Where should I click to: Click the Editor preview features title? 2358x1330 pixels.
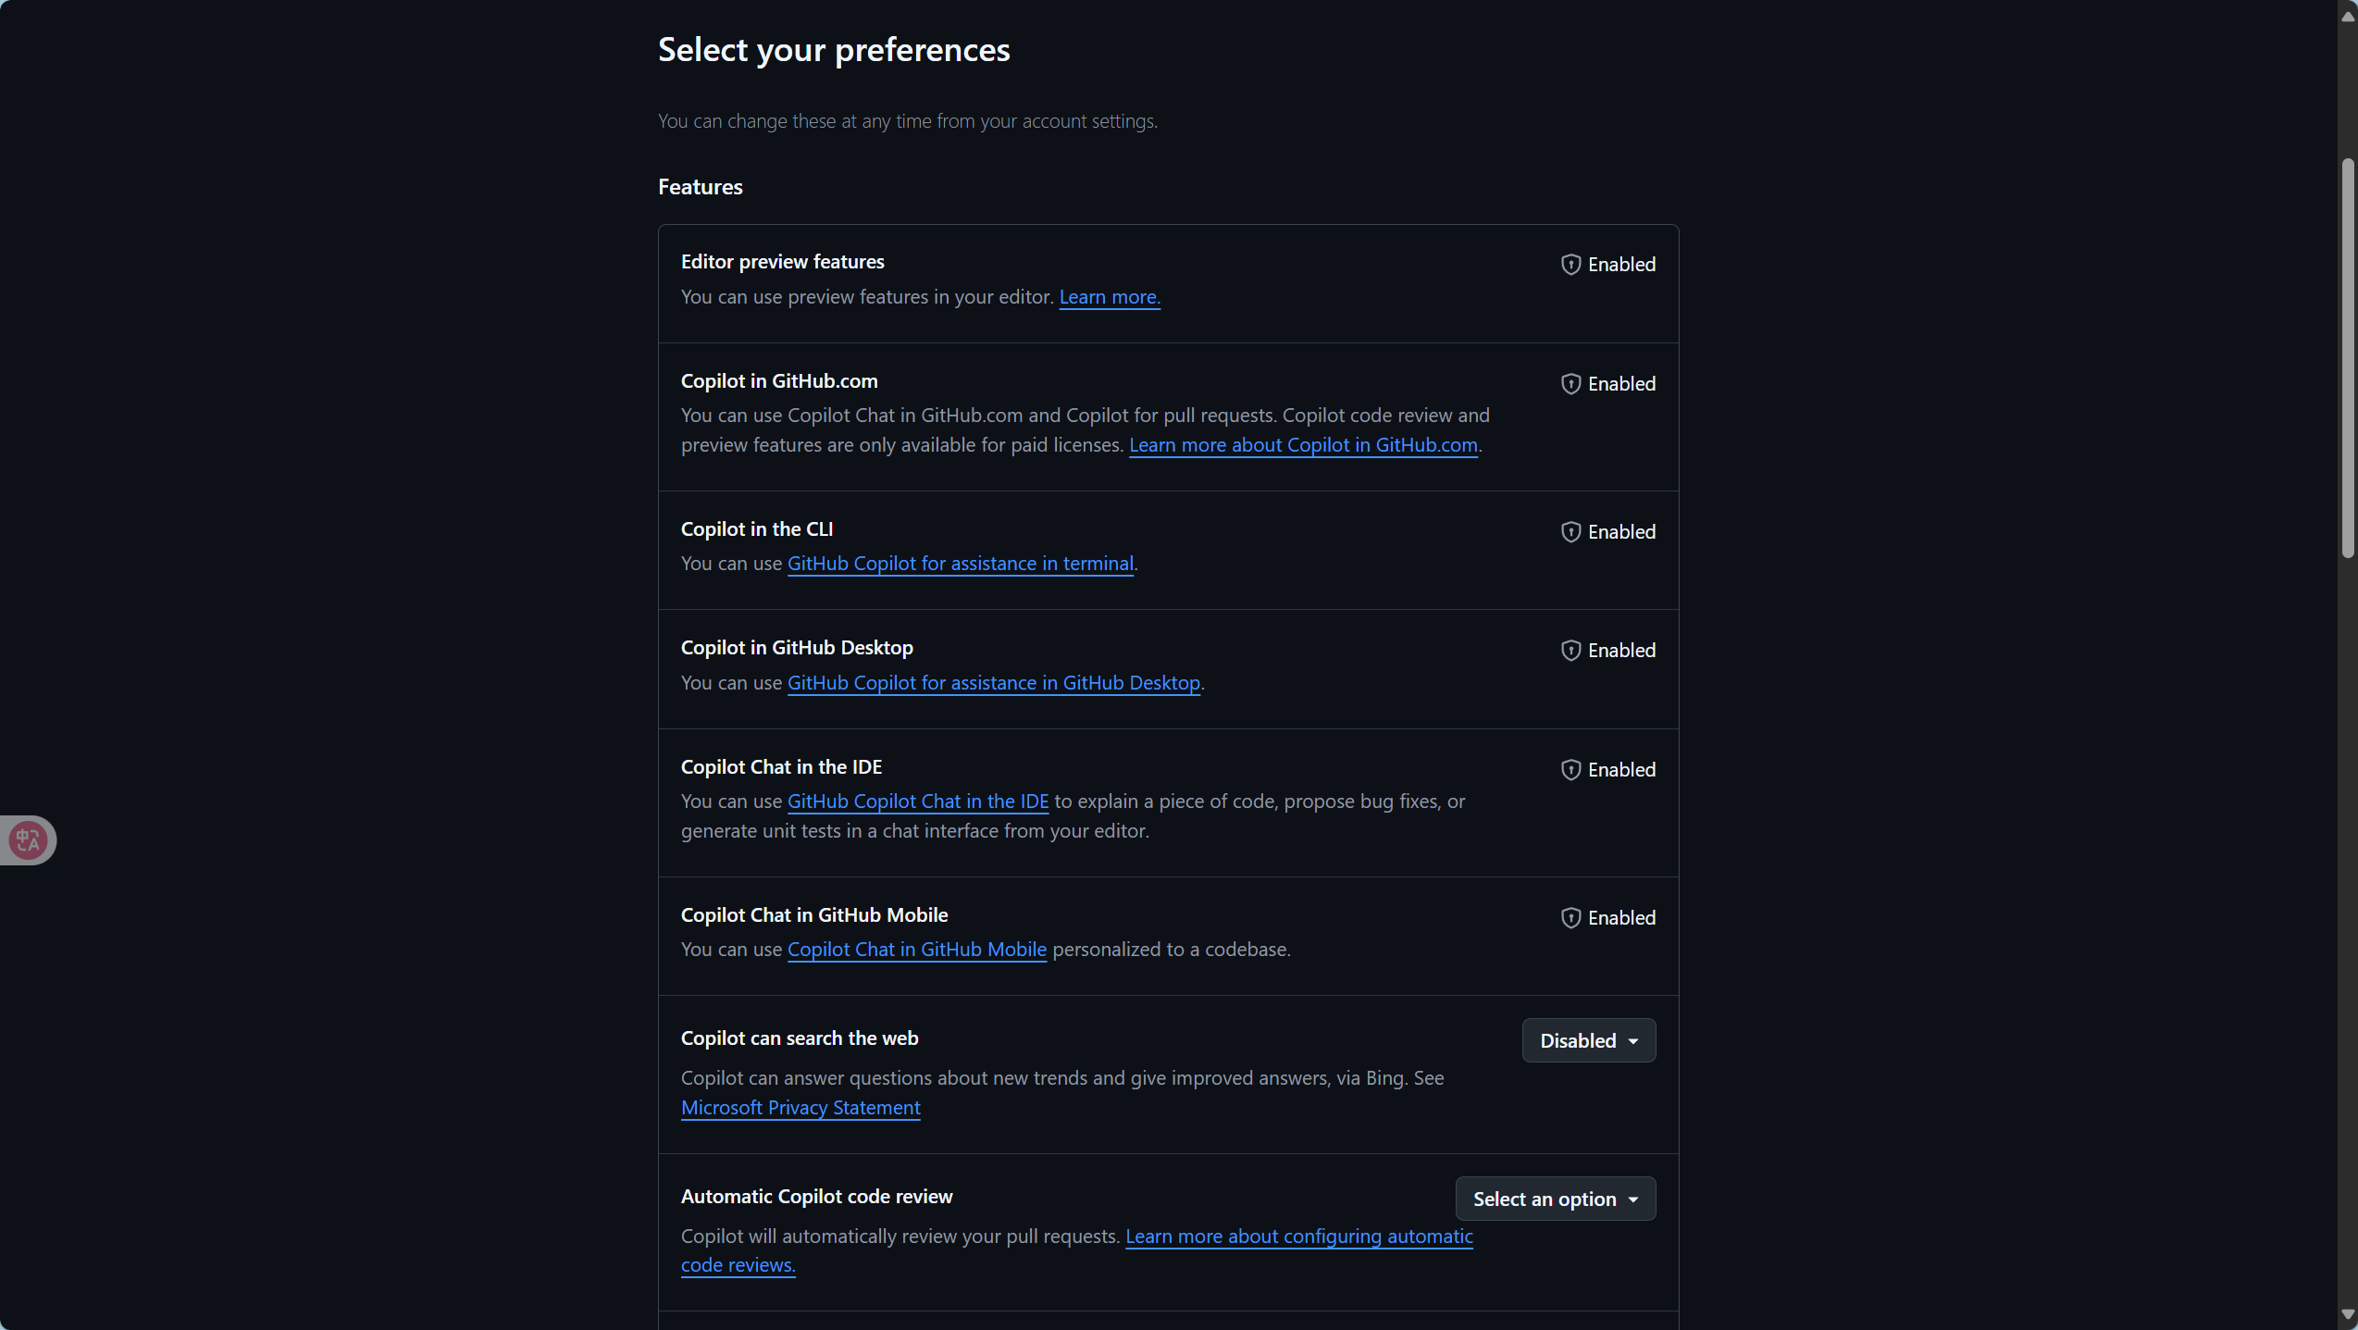coord(782,262)
